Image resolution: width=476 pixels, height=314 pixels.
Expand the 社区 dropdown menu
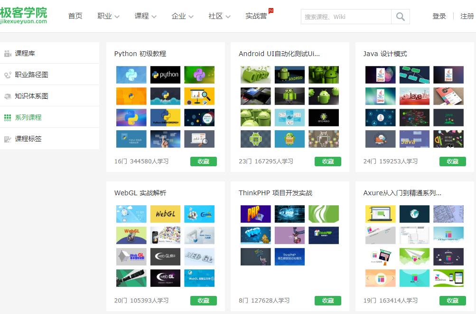[219, 16]
